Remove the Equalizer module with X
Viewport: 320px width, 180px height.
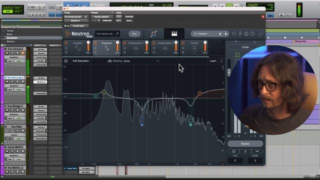(95, 52)
